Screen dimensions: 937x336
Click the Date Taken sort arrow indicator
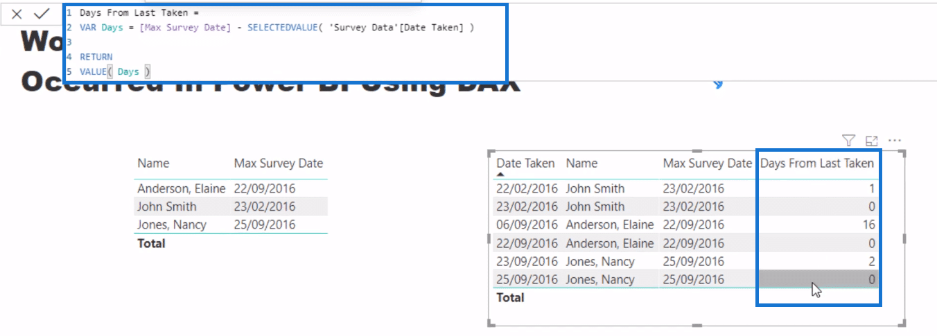click(x=500, y=175)
